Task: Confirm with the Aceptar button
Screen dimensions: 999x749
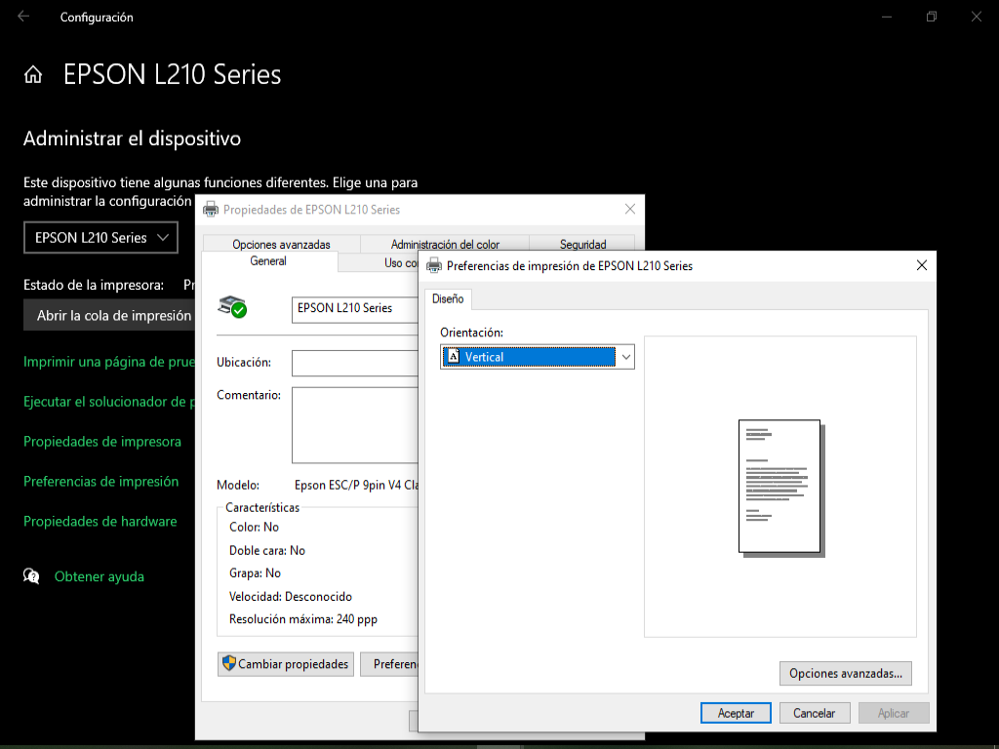Action: point(736,713)
